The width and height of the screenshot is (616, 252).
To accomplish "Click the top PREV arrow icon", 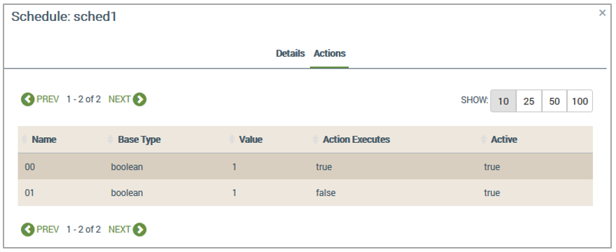I will pyautogui.click(x=27, y=99).
